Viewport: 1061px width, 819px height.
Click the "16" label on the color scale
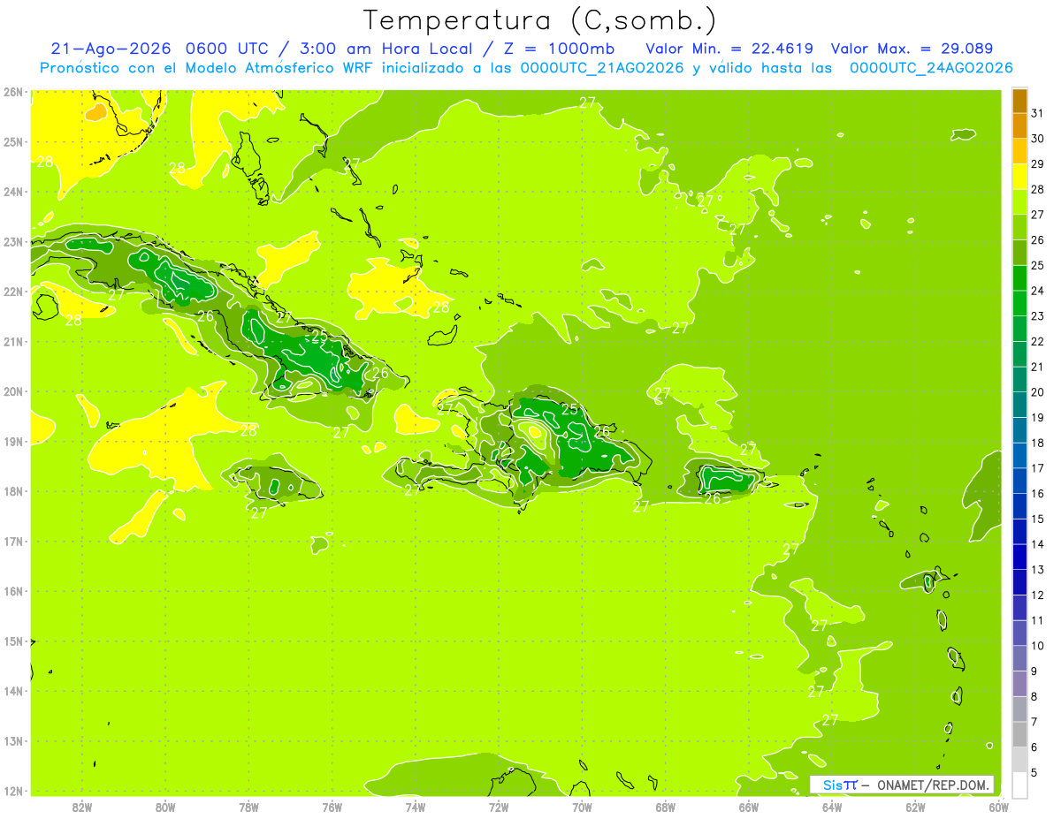click(1037, 493)
